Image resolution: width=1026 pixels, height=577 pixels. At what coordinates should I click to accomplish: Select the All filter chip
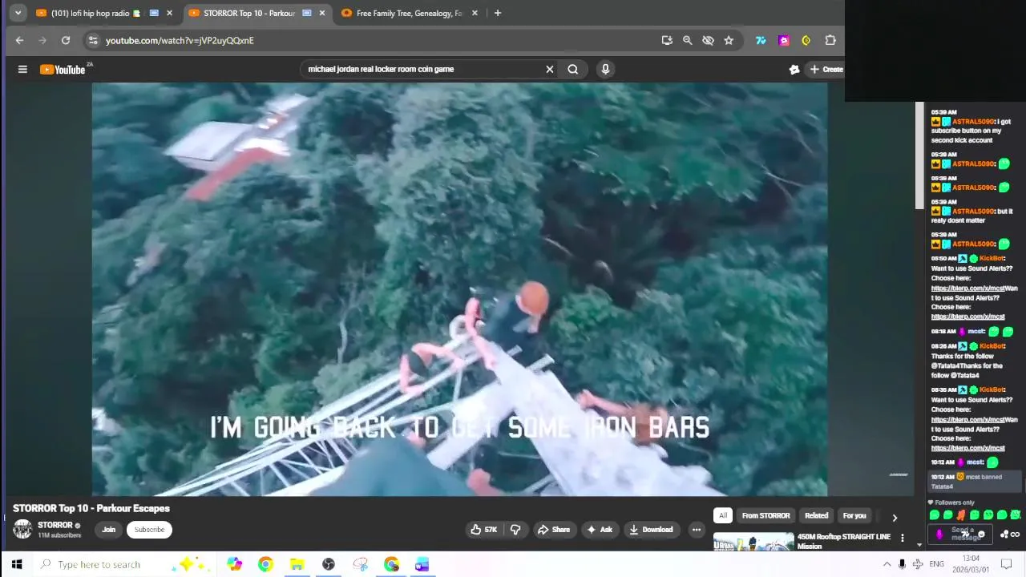[x=723, y=515]
